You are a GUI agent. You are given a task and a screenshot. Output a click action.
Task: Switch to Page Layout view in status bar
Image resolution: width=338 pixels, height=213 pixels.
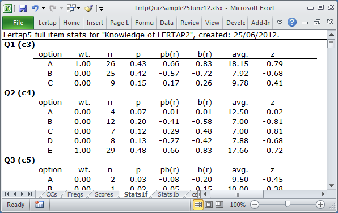(x=209, y=205)
